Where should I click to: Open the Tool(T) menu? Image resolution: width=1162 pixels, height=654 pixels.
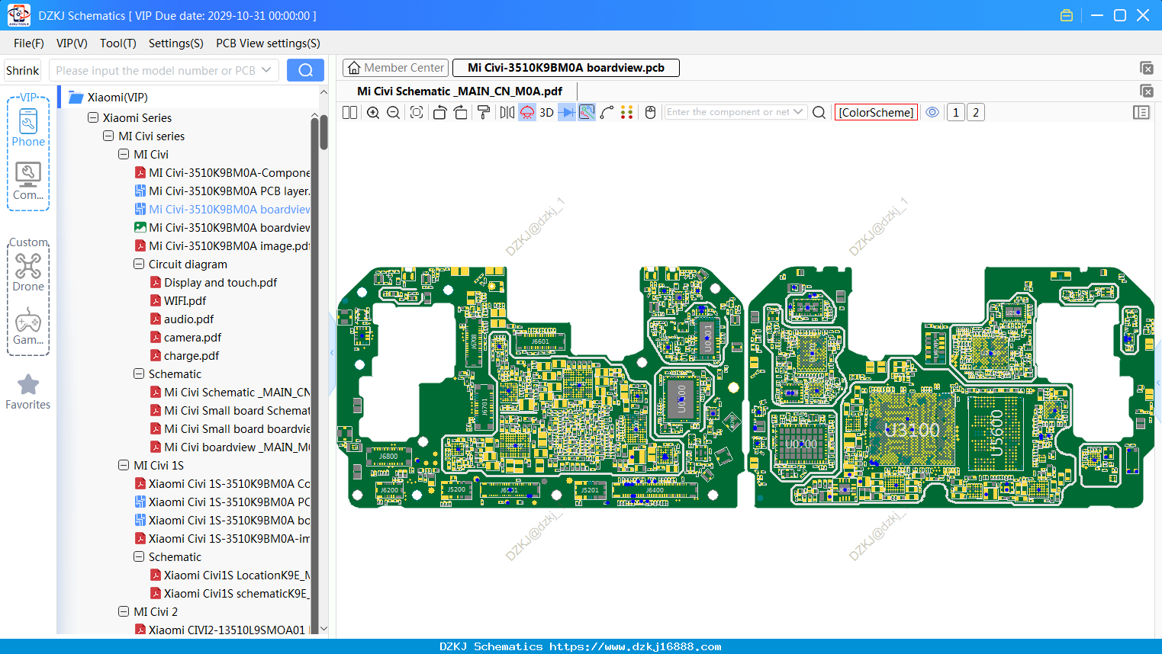point(118,43)
